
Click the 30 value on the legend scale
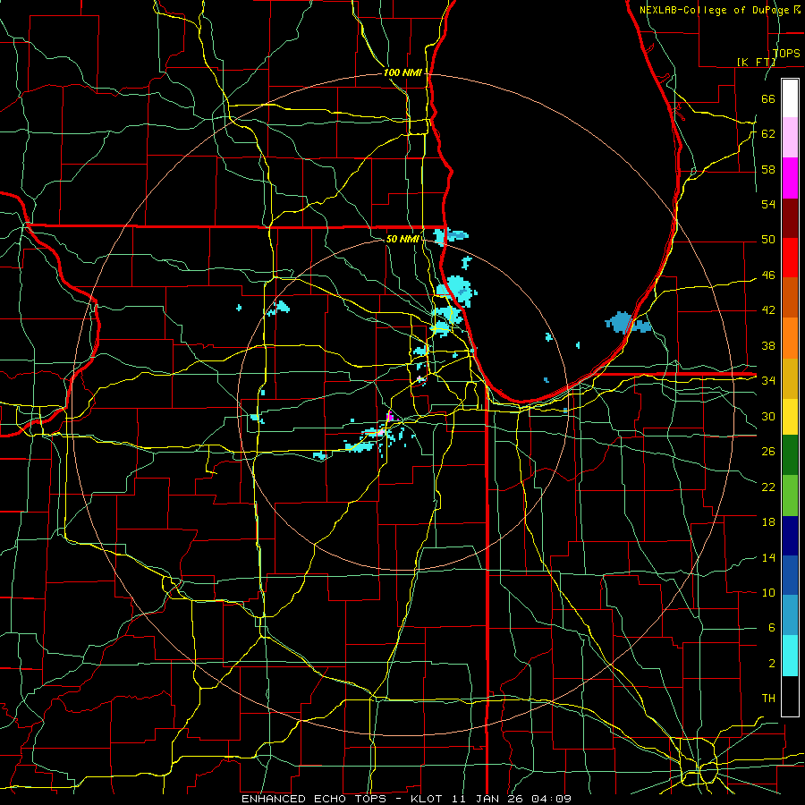pos(768,416)
